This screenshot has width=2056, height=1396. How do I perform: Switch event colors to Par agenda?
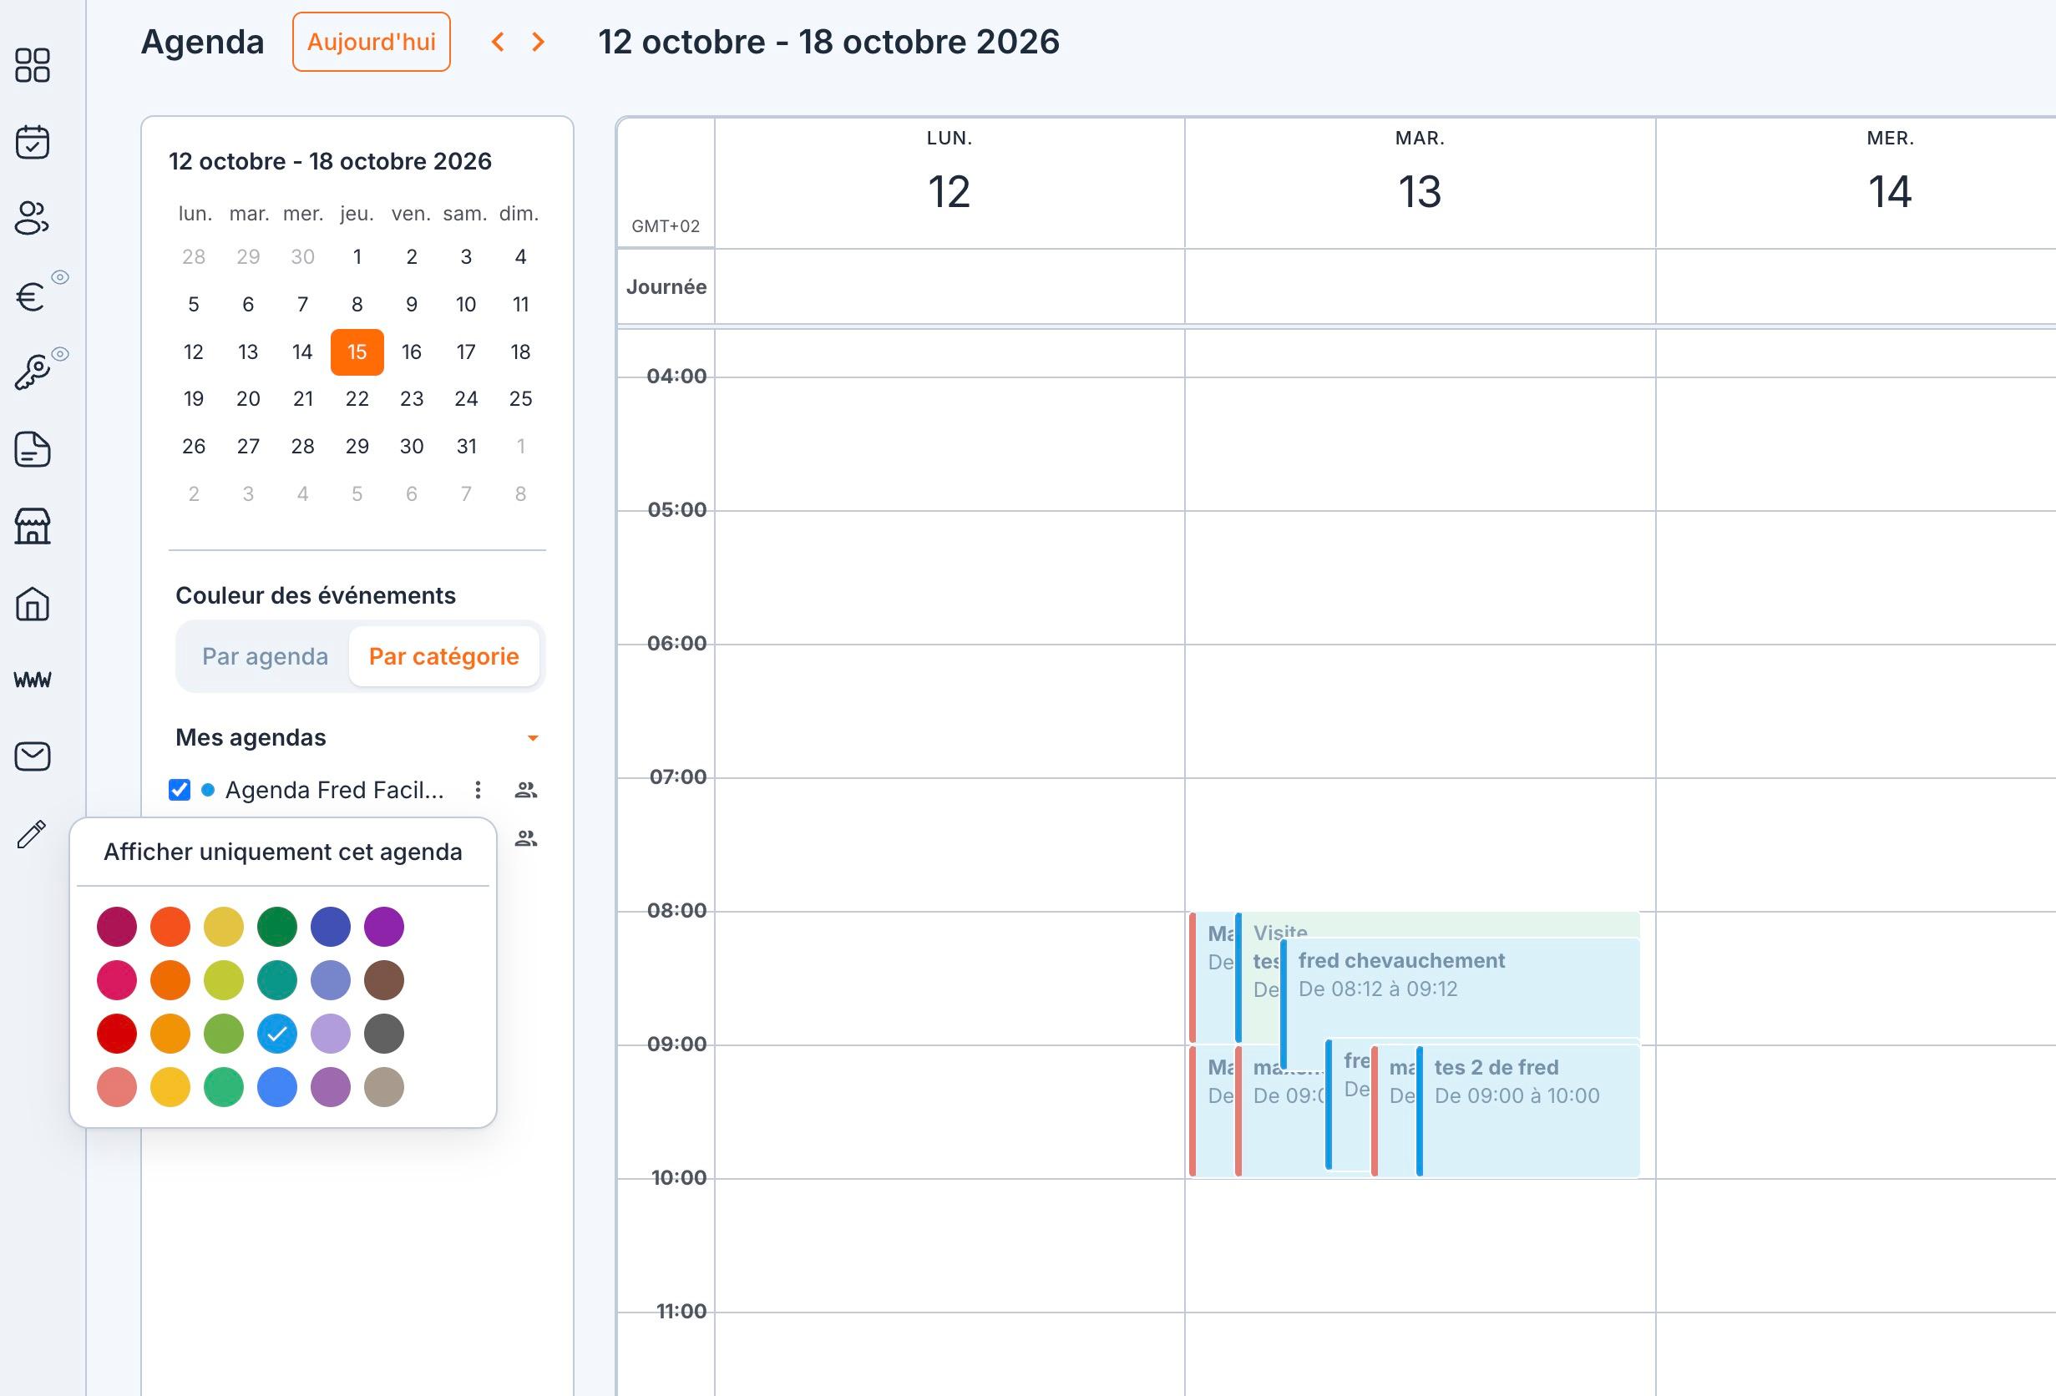pyautogui.click(x=265, y=656)
